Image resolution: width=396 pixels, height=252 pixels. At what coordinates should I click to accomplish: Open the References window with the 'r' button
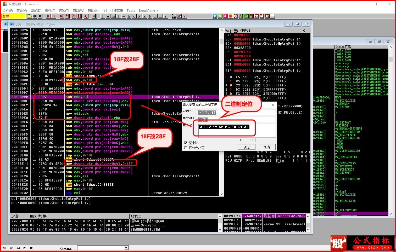(155, 16)
